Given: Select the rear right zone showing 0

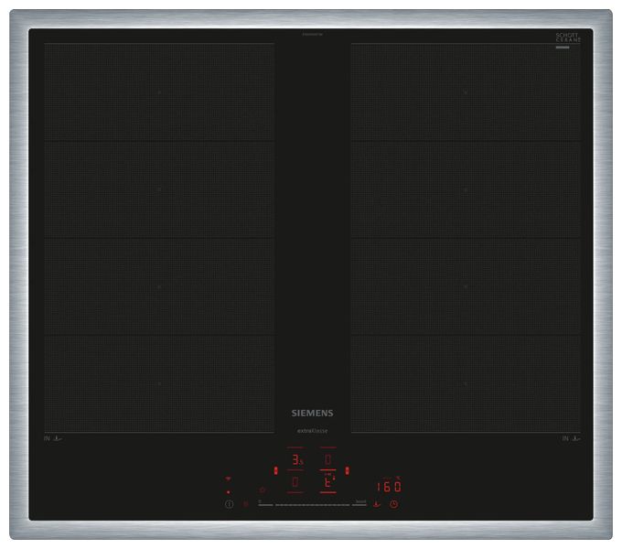Looking at the screenshot, I should [327, 459].
